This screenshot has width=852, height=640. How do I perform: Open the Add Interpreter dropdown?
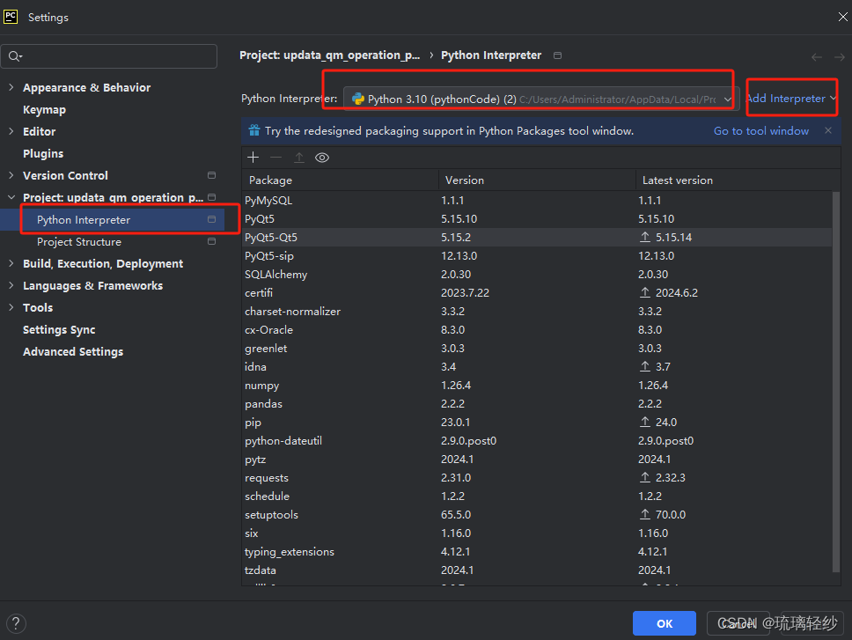coord(791,99)
